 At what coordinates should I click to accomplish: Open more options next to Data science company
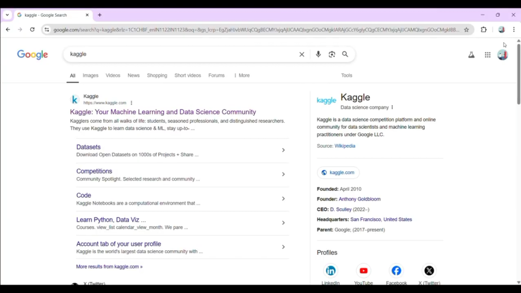click(x=392, y=107)
